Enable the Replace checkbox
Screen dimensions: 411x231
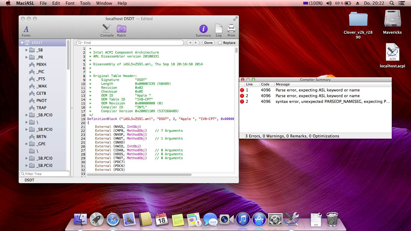[220, 43]
